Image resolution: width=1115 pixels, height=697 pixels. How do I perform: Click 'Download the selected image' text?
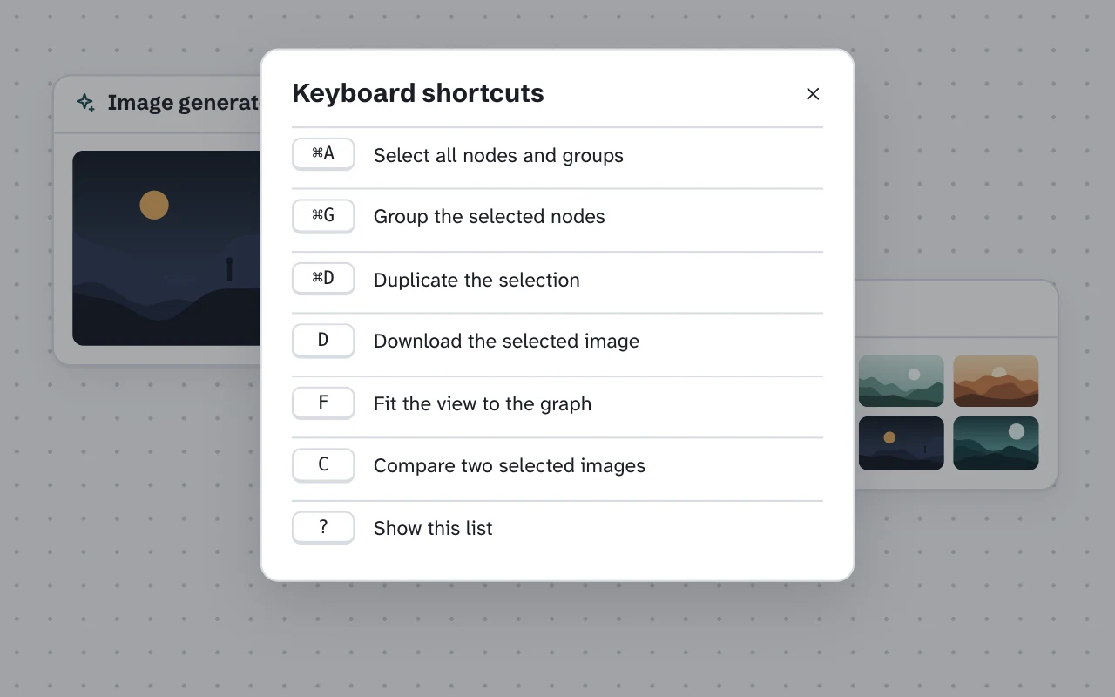click(x=506, y=341)
